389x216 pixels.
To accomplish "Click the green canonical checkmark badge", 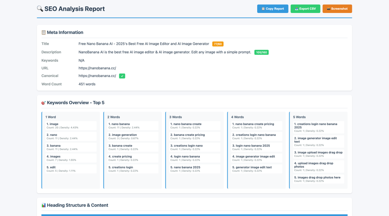I will click(x=122, y=76).
